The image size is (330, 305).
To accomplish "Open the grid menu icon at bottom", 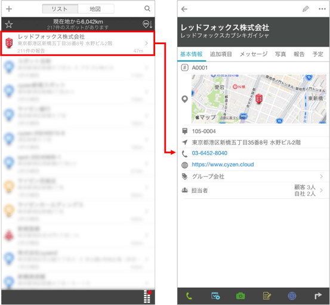I will pos(147,297).
